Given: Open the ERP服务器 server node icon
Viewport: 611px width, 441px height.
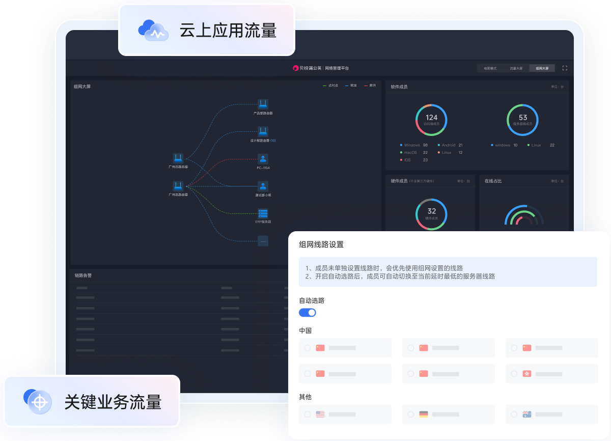Looking at the screenshot, I should pyautogui.click(x=263, y=213).
